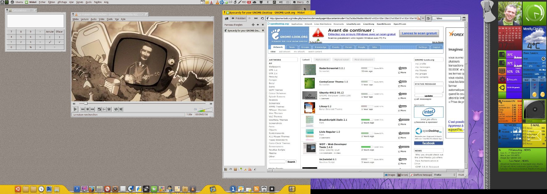Open the Affichage menu in the top bar
The width and height of the screenshot is (547, 194).
(62, 2)
